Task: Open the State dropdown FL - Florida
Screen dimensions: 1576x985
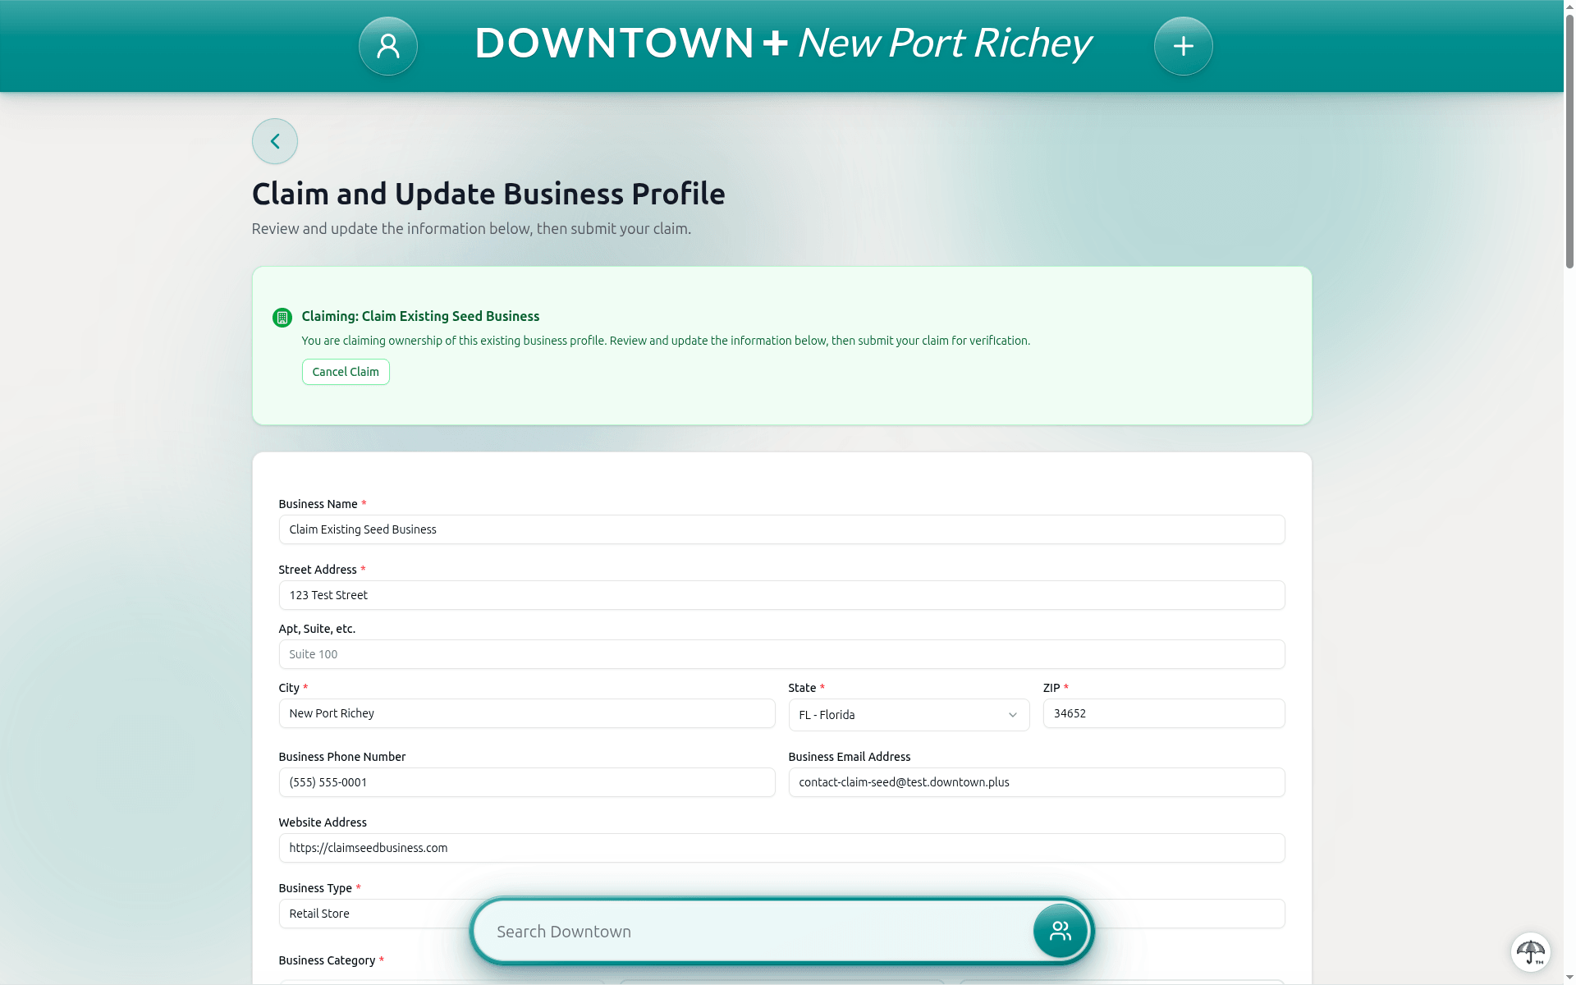Action: pyautogui.click(x=909, y=715)
